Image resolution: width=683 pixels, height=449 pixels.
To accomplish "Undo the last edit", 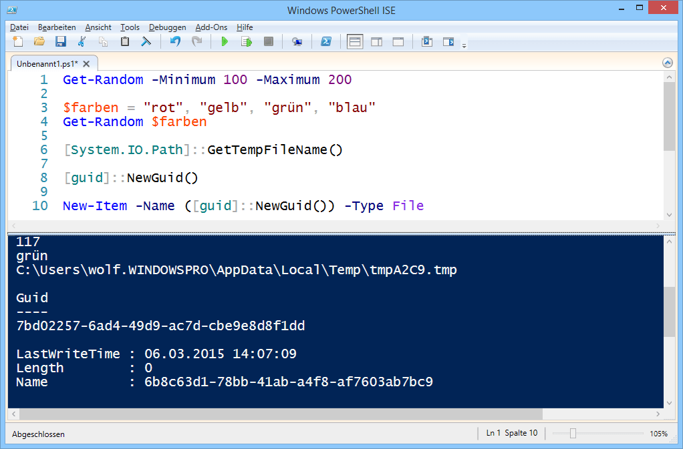I will (x=174, y=41).
